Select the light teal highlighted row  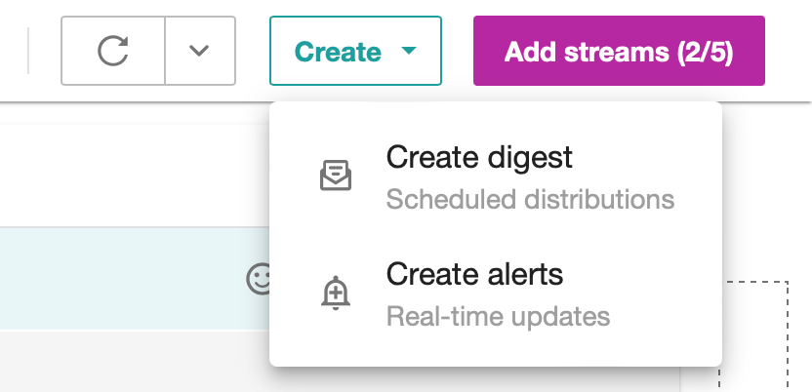point(135,279)
